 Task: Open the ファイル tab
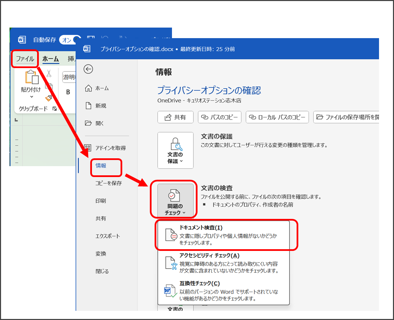coord(25,59)
